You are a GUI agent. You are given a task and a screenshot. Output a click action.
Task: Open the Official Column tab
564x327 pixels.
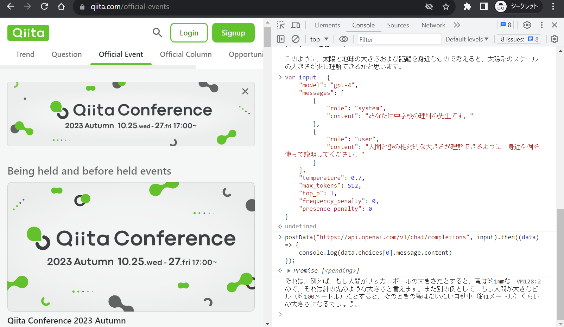tap(186, 54)
